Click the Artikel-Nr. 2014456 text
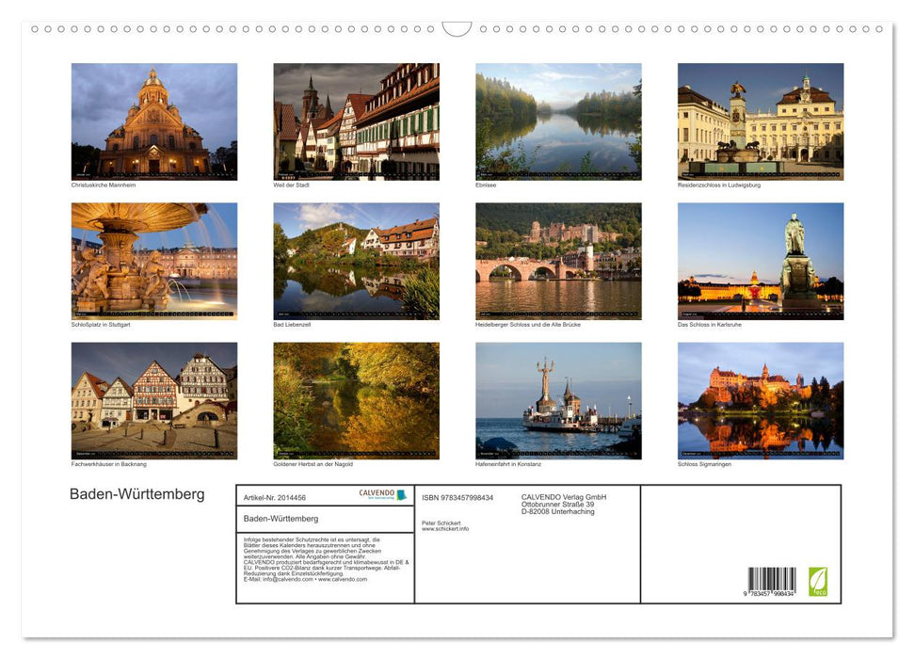The height and width of the screenshot is (659, 914). coord(275,497)
